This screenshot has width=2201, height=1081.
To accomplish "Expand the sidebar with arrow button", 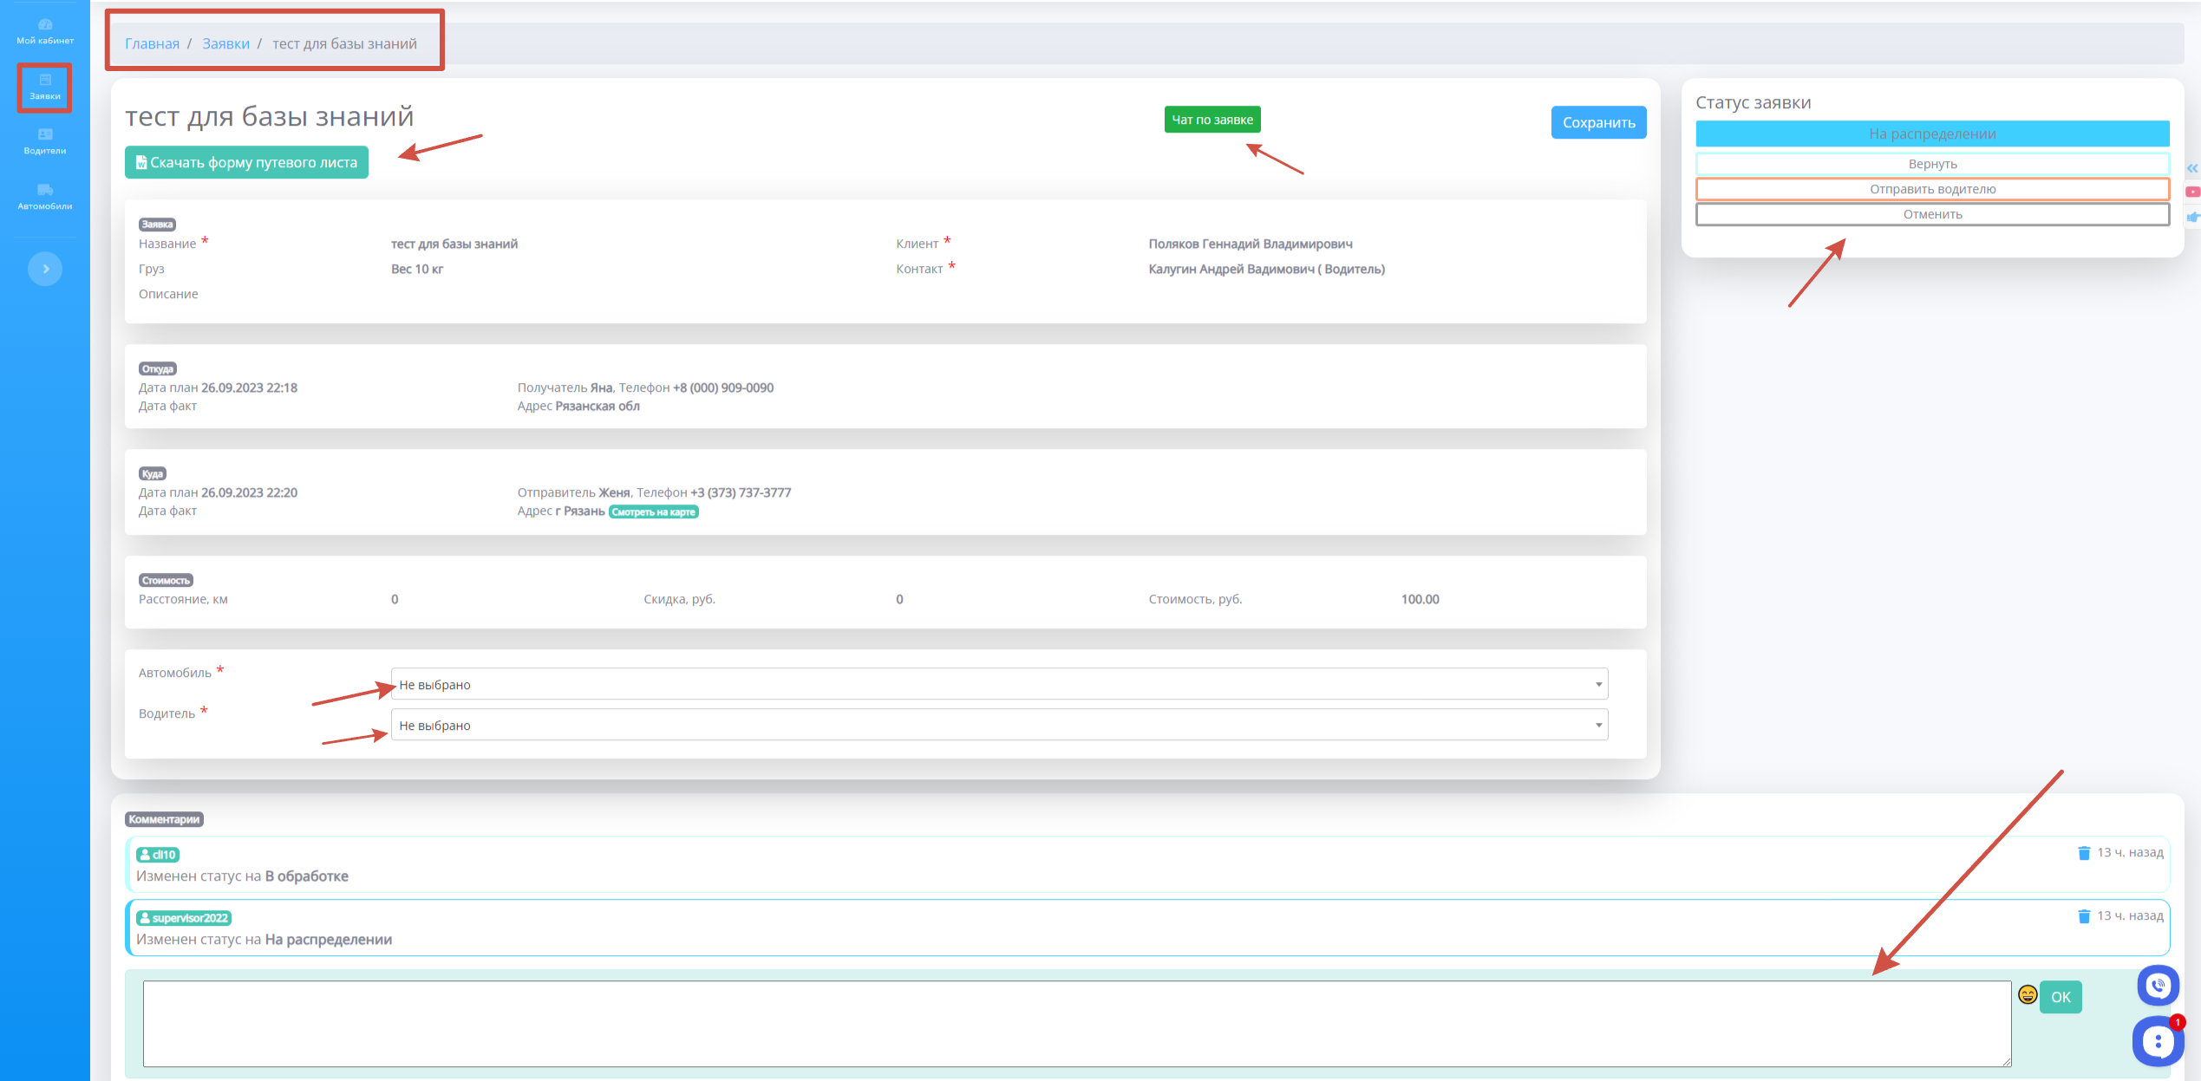I will (x=45, y=269).
